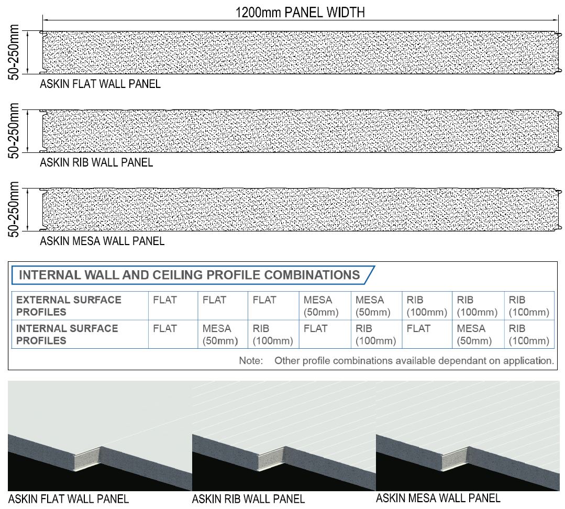The height and width of the screenshot is (509, 565).
Task: Select external MESA (50mm) cell above internal RIB (100mm)
Action: [376, 306]
